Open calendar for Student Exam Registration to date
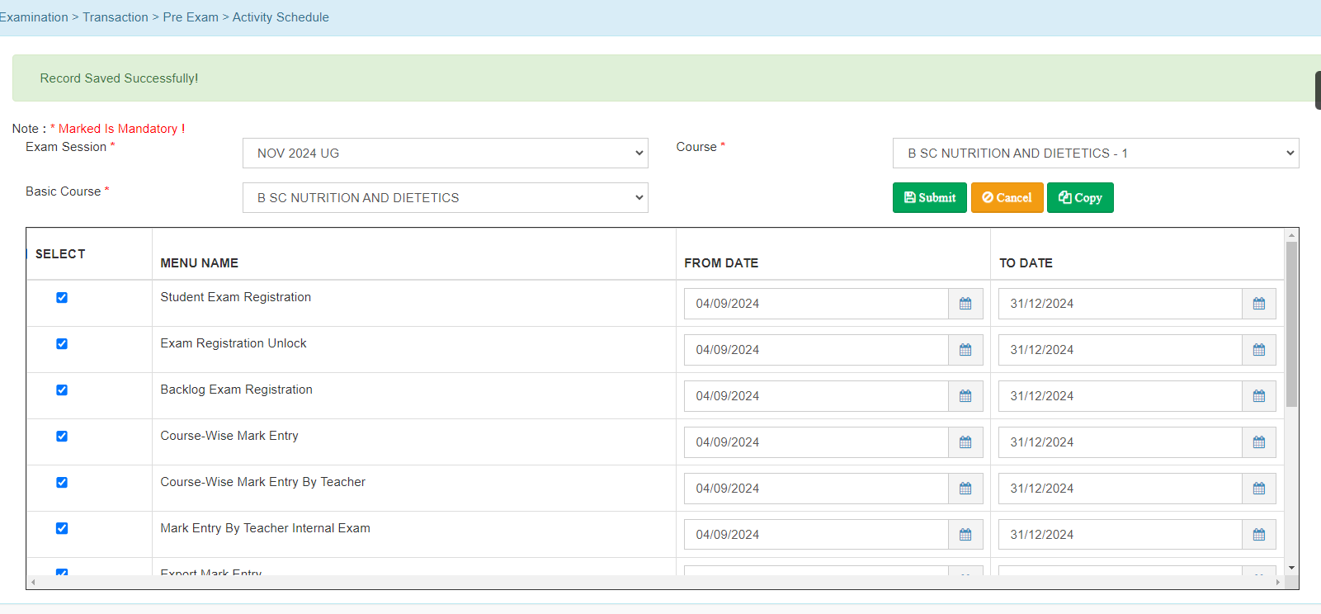Screen dimensions: 1321x614 click(1258, 304)
